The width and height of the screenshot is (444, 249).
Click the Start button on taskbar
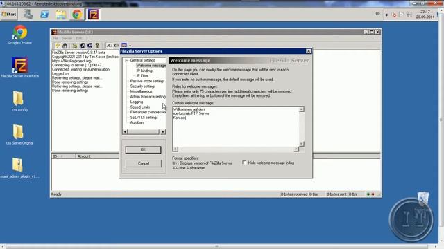tap(9, 14)
